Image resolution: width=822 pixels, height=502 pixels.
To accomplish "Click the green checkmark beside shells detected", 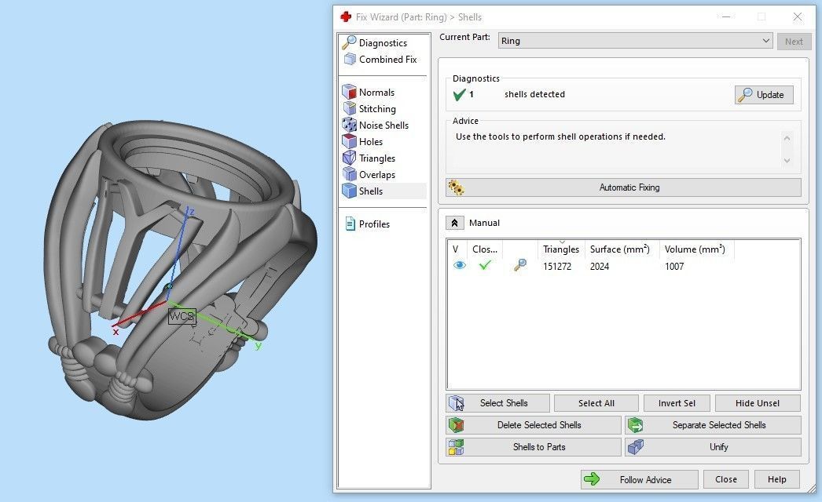I will click(459, 94).
